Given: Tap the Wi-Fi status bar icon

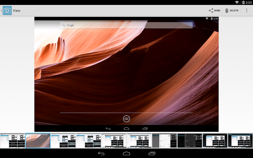Looking at the screenshot, I should [x=237, y=2].
